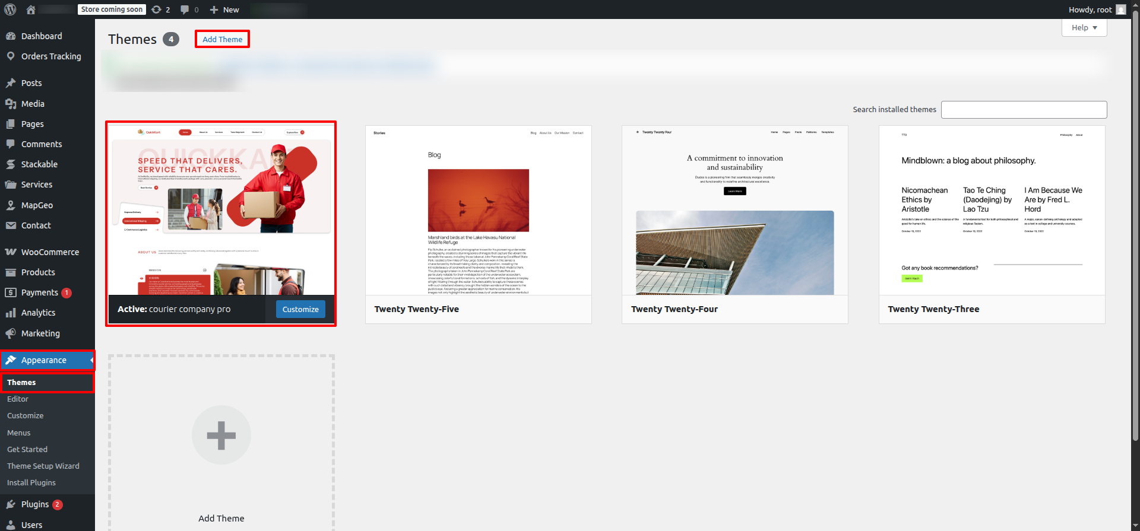
Task: Open the Orders Tracking menu item
Action: (50, 56)
